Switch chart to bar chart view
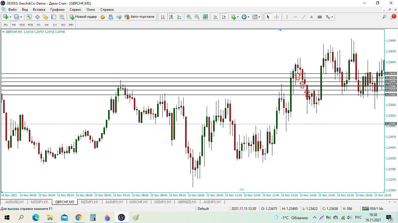 (163, 17)
